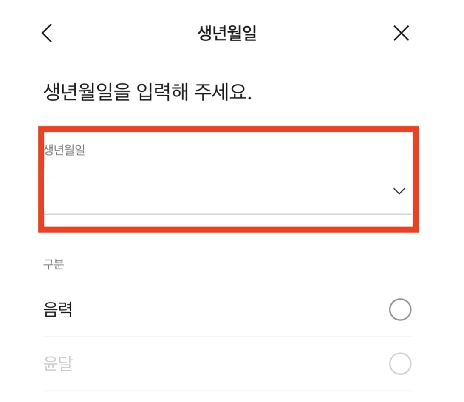Viewport: 464px width, 402px height.
Task: Enable lunar calendar option 음력
Action: pos(400,309)
